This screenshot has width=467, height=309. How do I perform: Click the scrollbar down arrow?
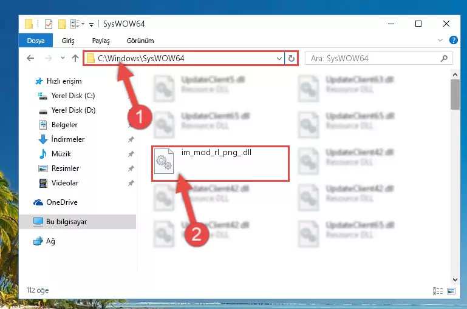(x=455, y=279)
